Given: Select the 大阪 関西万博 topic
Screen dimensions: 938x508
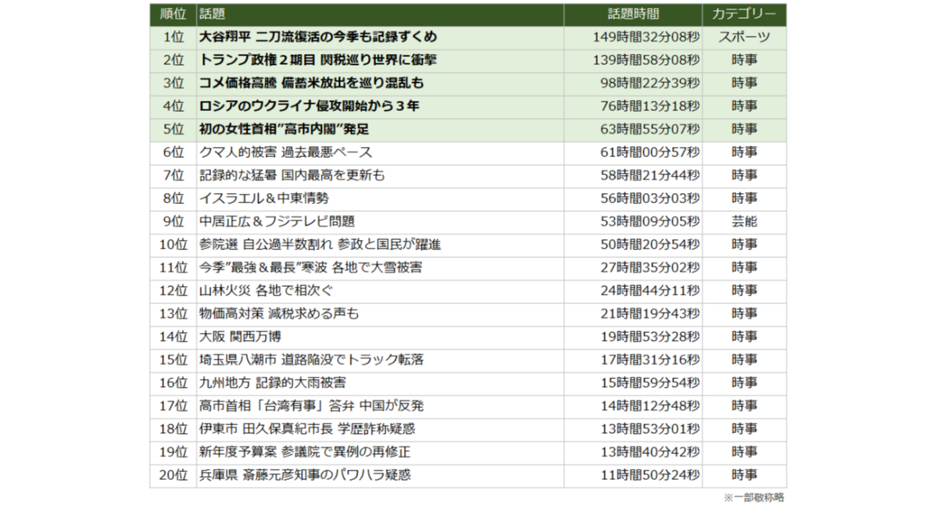Looking at the screenshot, I should point(240,337).
